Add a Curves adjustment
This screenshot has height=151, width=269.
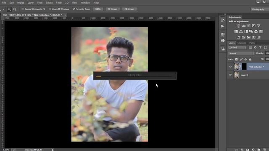(x=248, y=26)
